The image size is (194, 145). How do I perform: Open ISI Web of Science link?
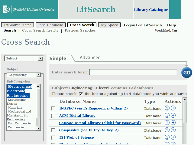coord(76,137)
